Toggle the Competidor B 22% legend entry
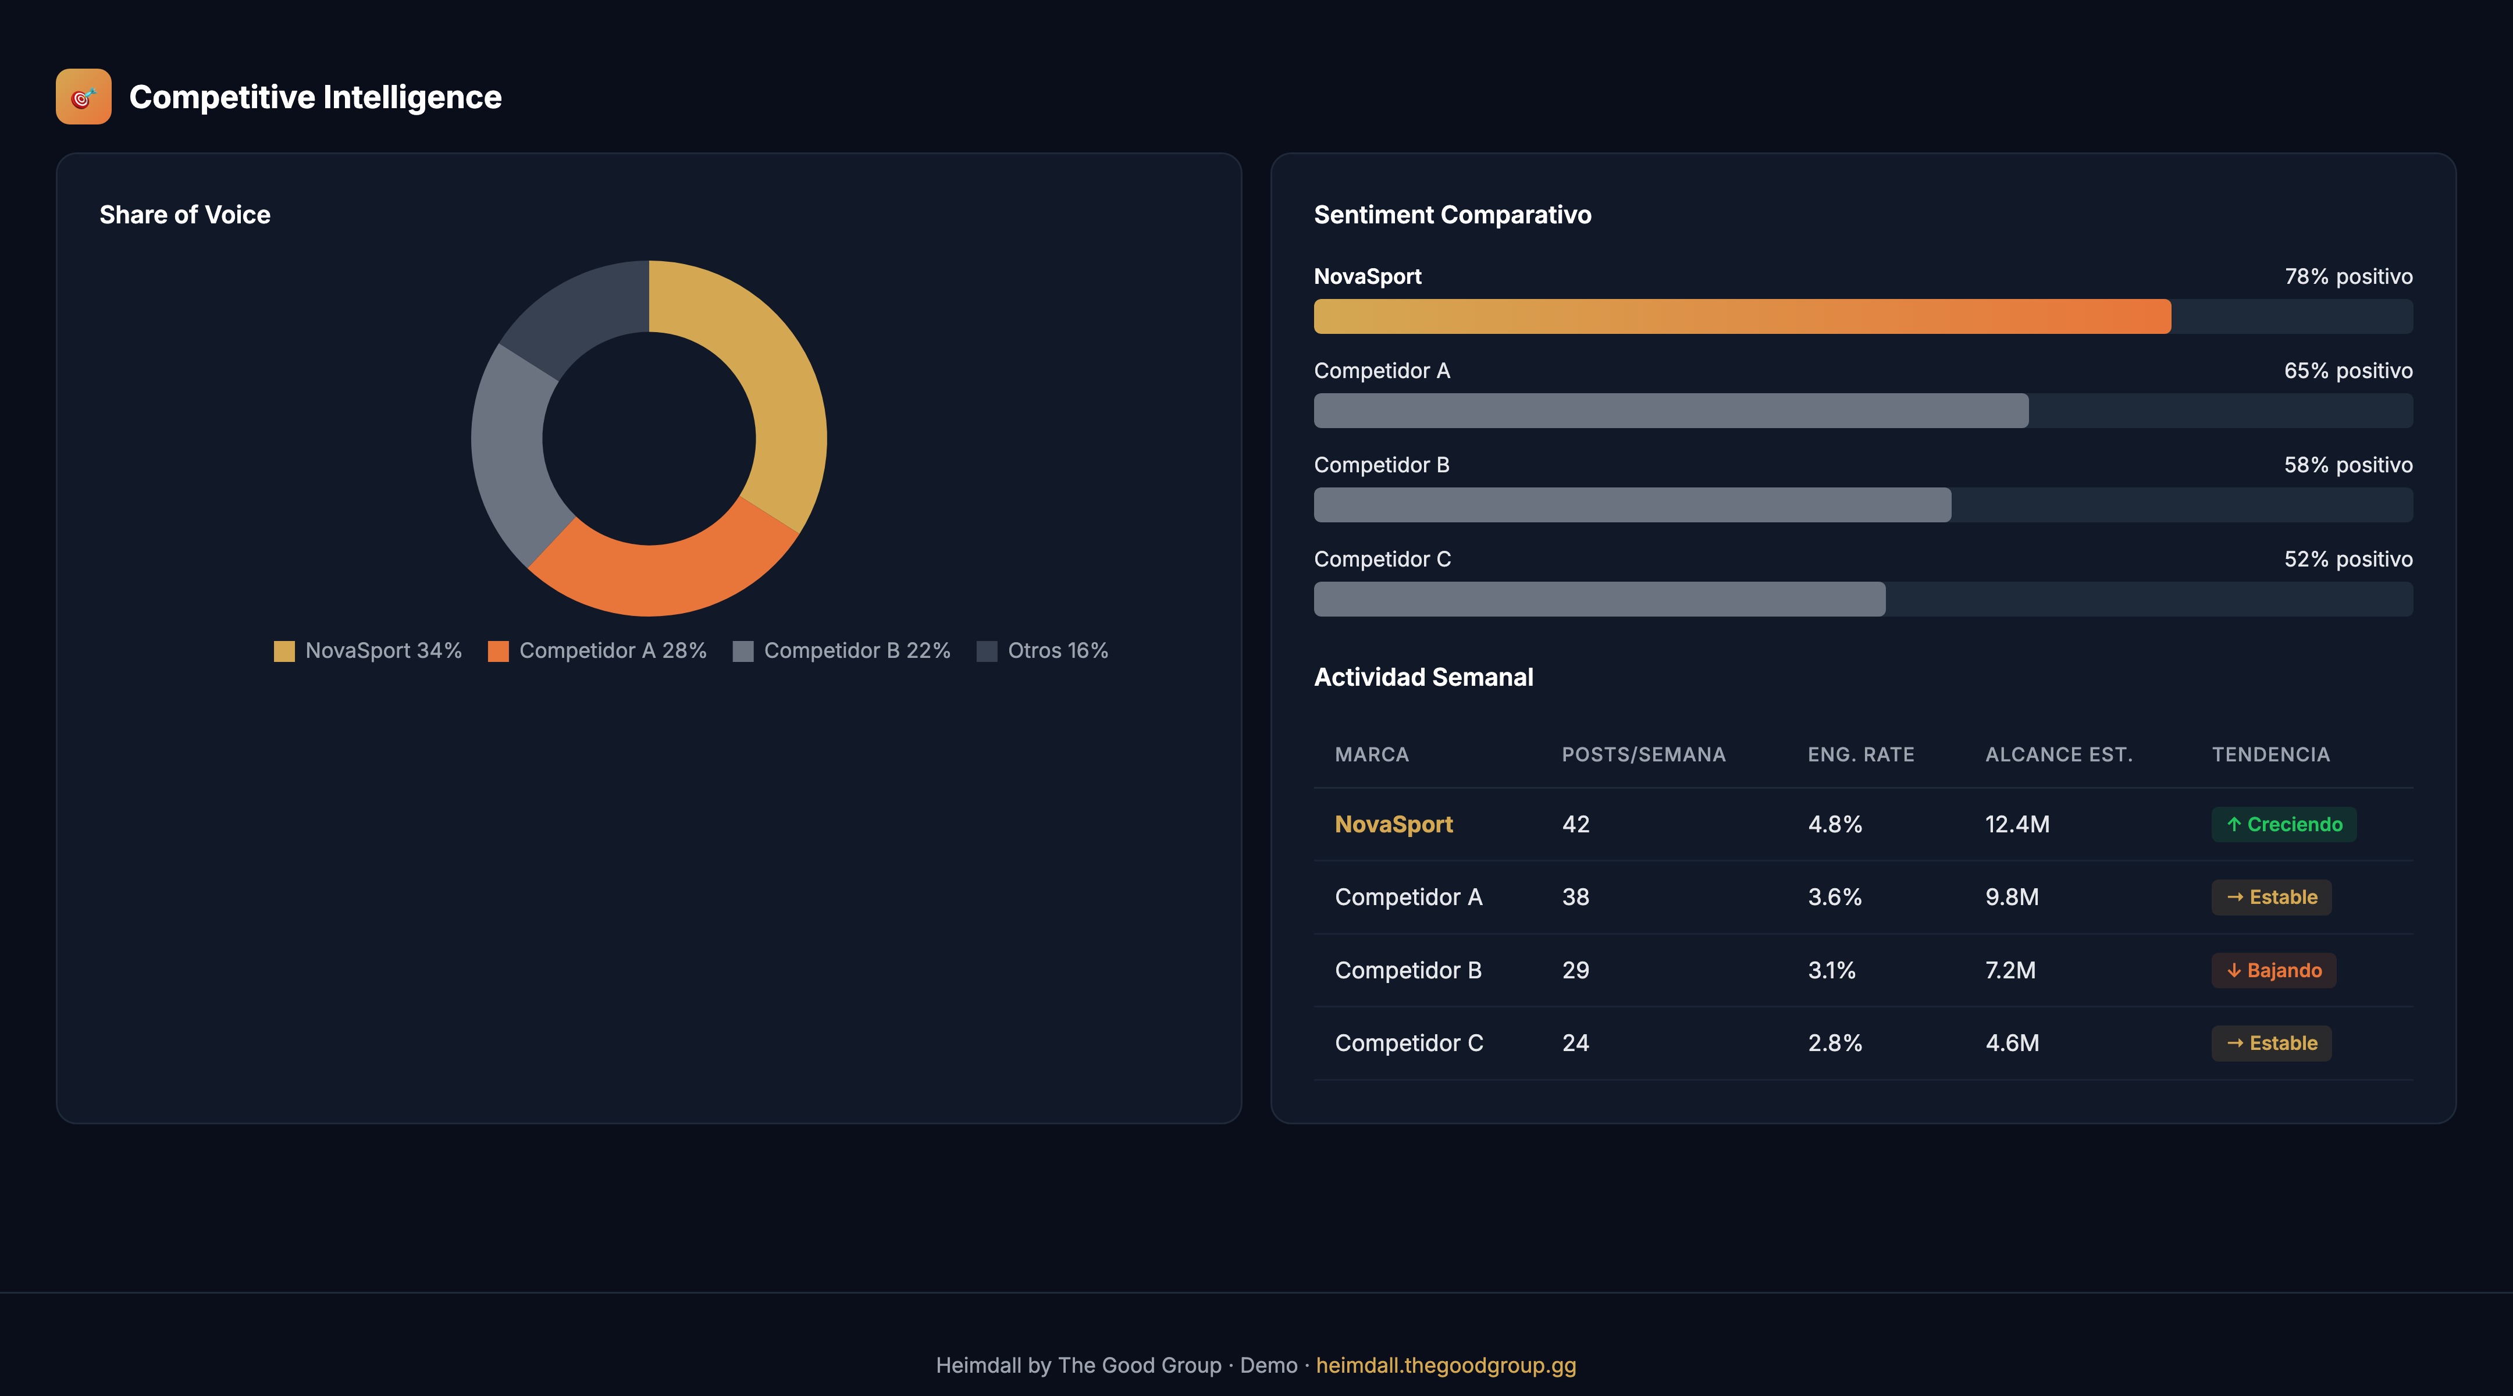 [x=841, y=650]
